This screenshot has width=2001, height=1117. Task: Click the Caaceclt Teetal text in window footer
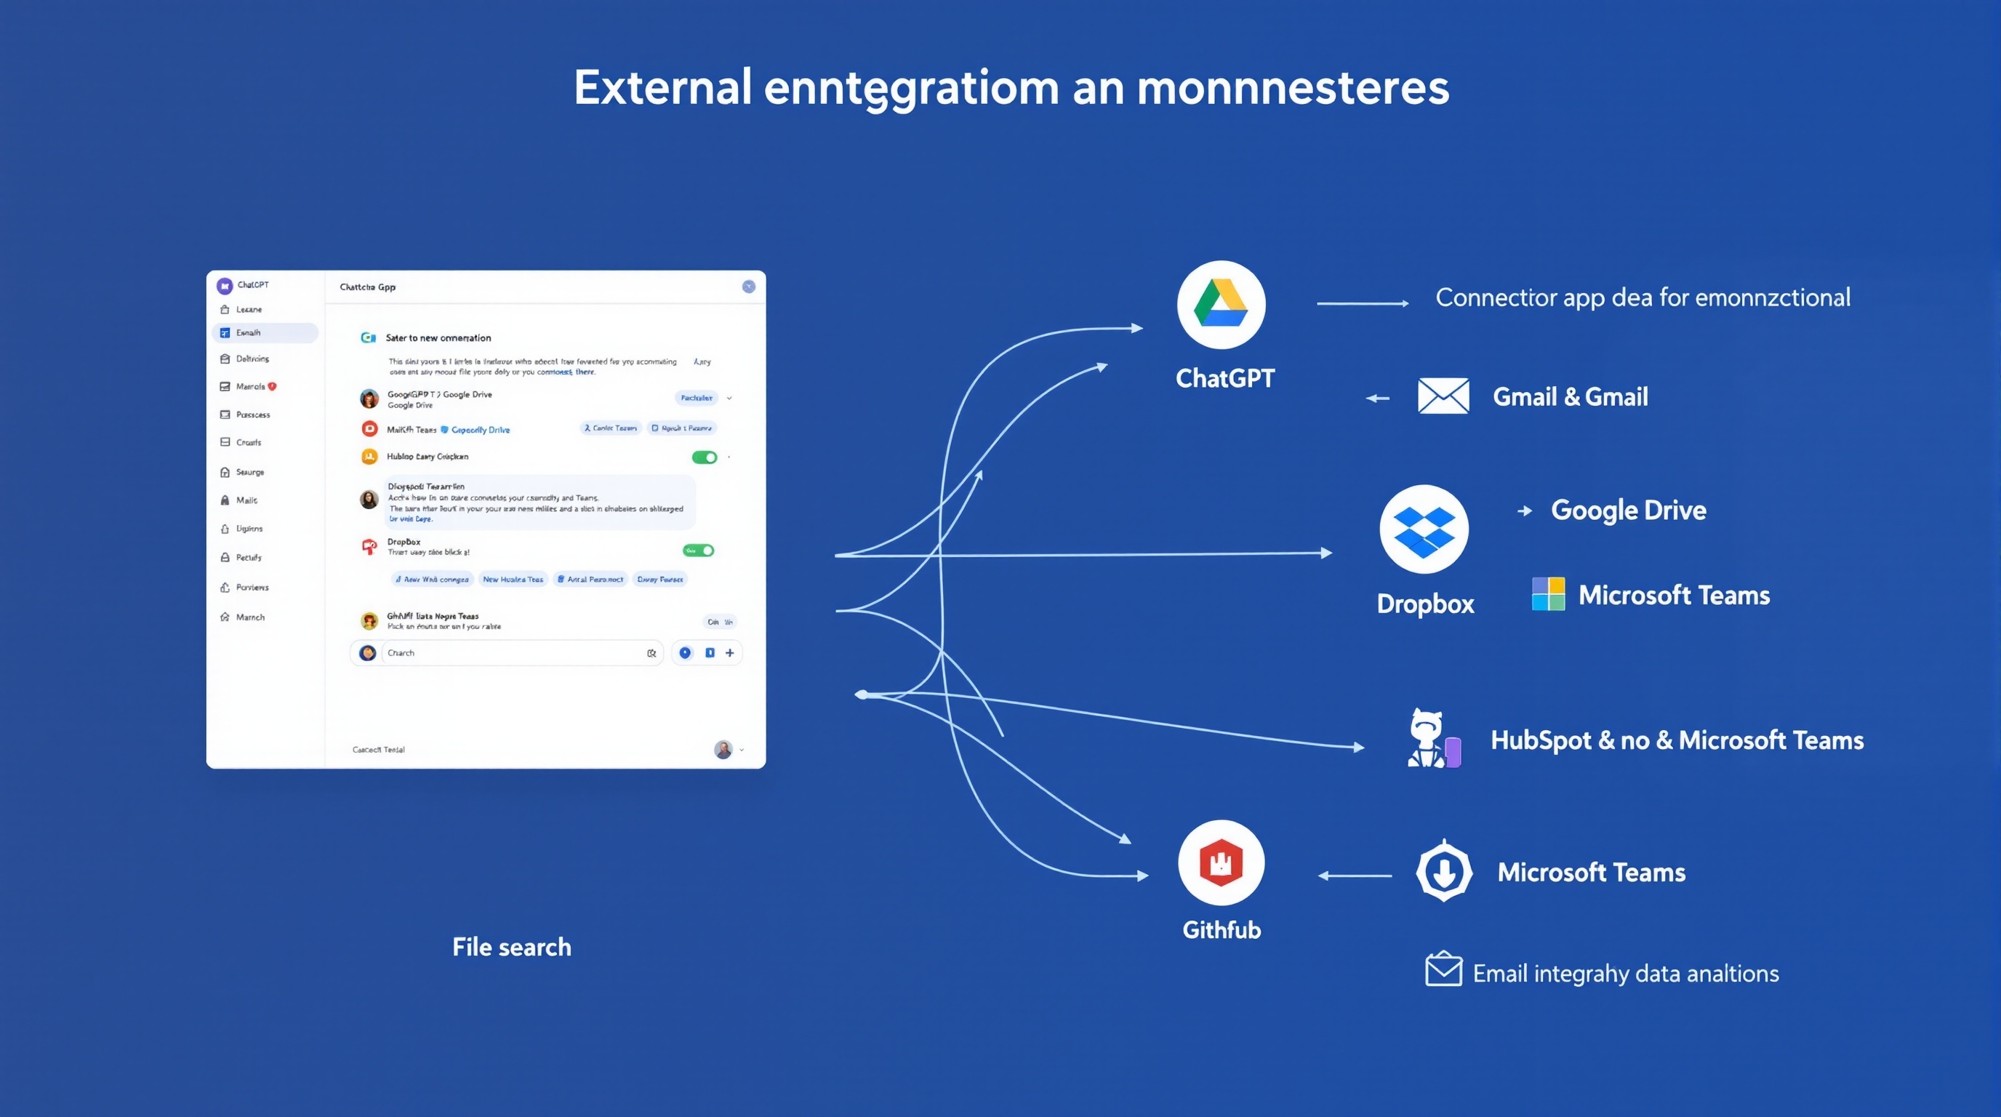tap(378, 750)
